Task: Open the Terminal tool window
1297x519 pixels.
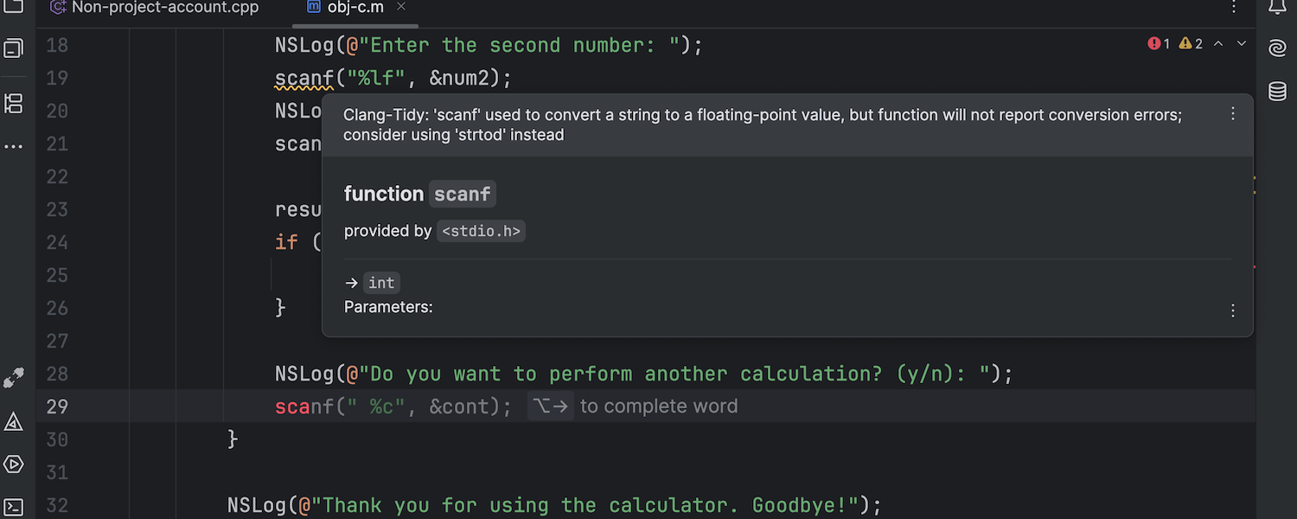Action: tap(14, 507)
